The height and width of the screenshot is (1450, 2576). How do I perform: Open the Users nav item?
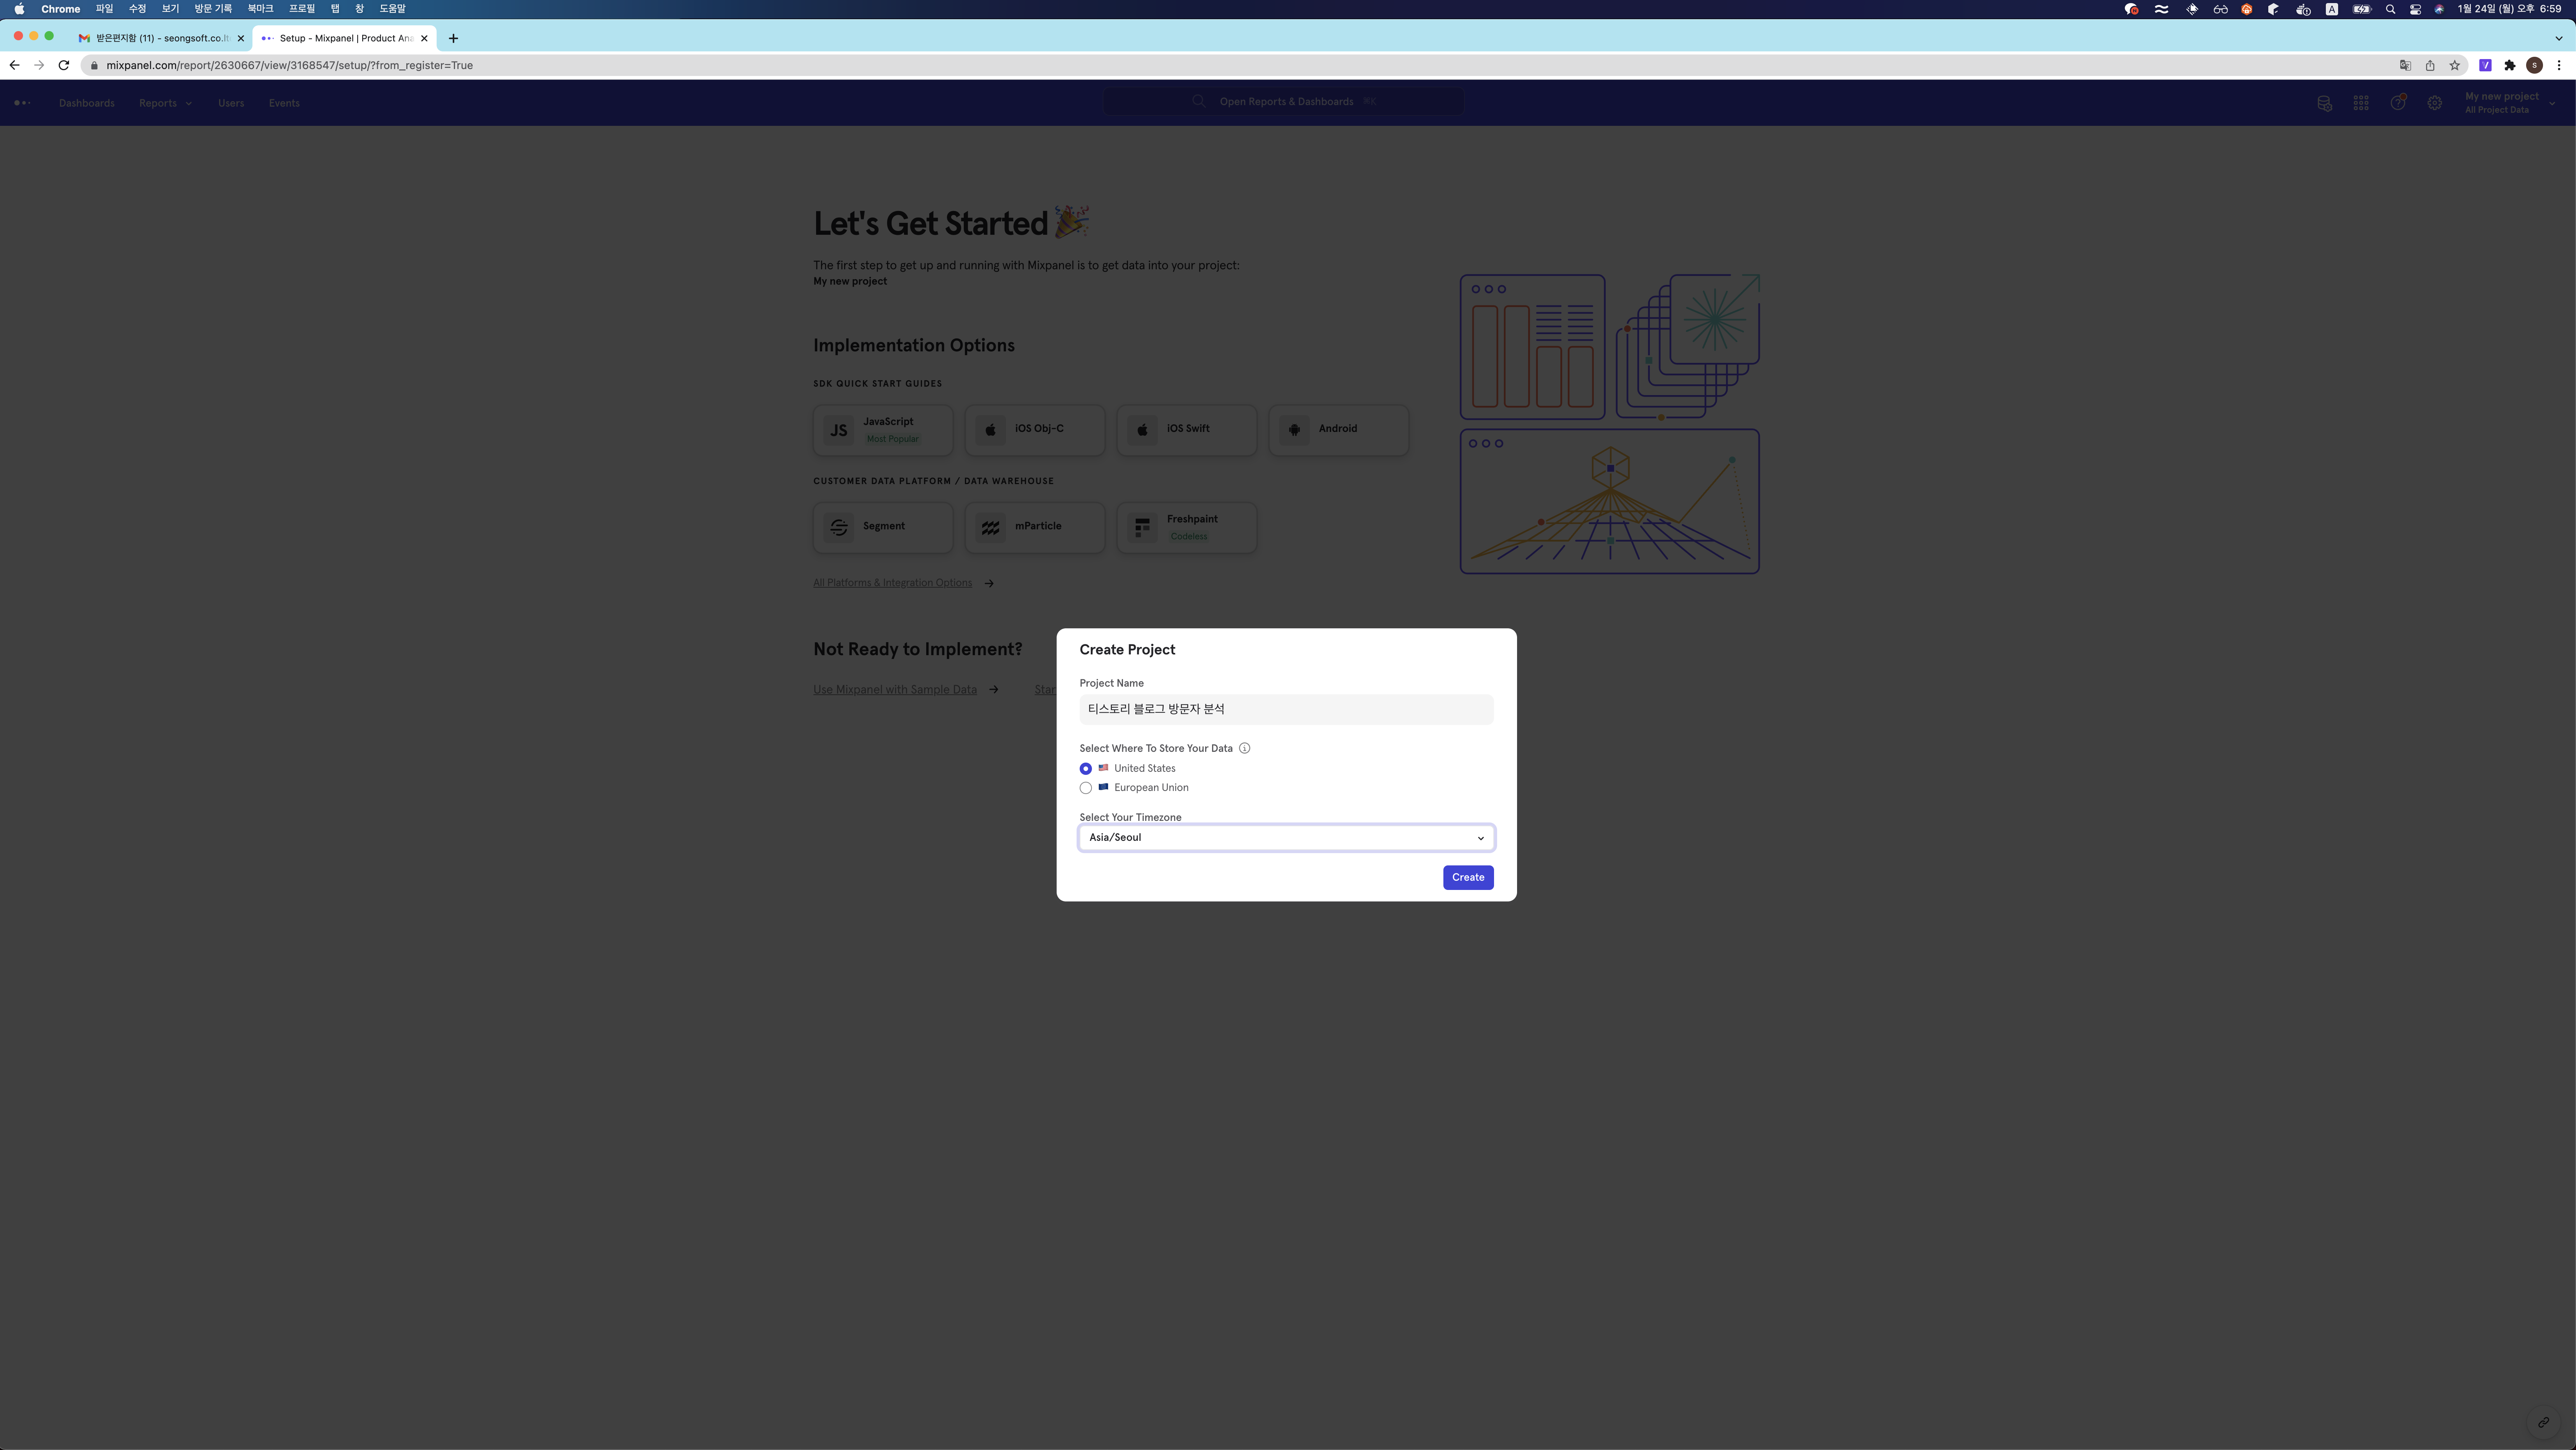[x=231, y=103]
